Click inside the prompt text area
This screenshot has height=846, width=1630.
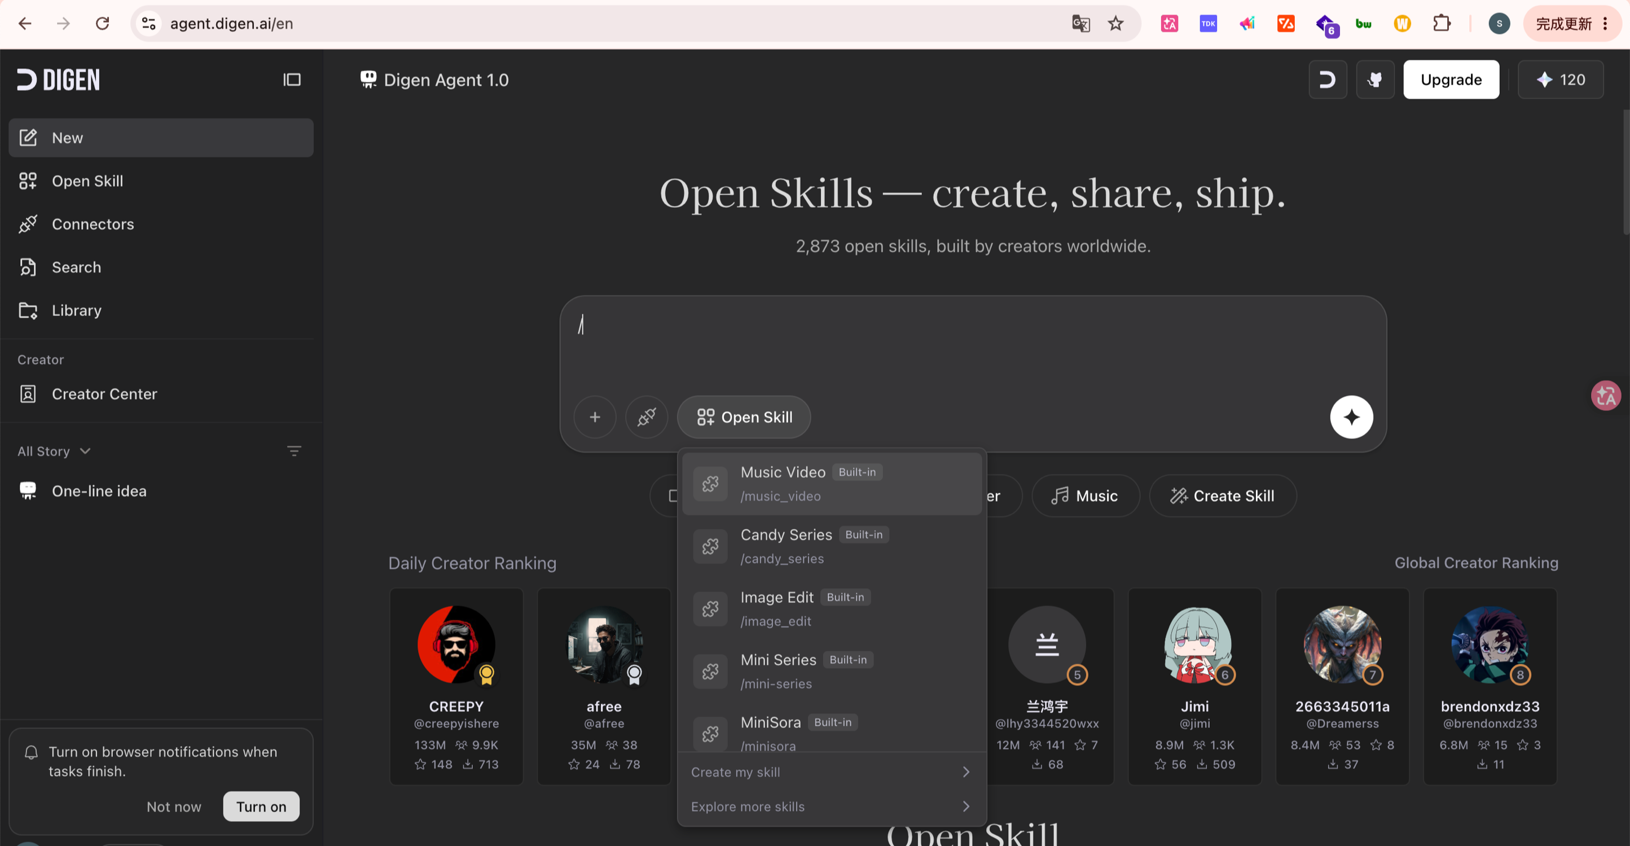tap(973, 345)
